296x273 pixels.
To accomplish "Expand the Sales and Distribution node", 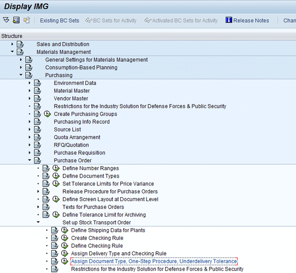I will click(x=12, y=44).
